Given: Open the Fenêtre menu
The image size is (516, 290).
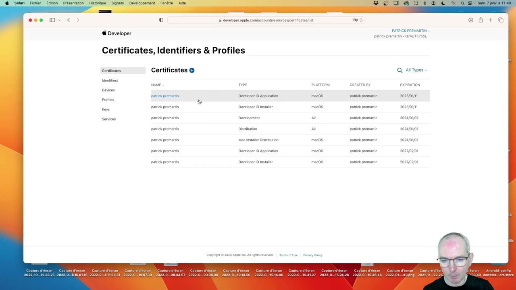Looking at the screenshot, I should 166,3.
